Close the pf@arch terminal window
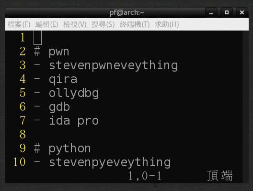 pyautogui.click(x=241, y=12)
